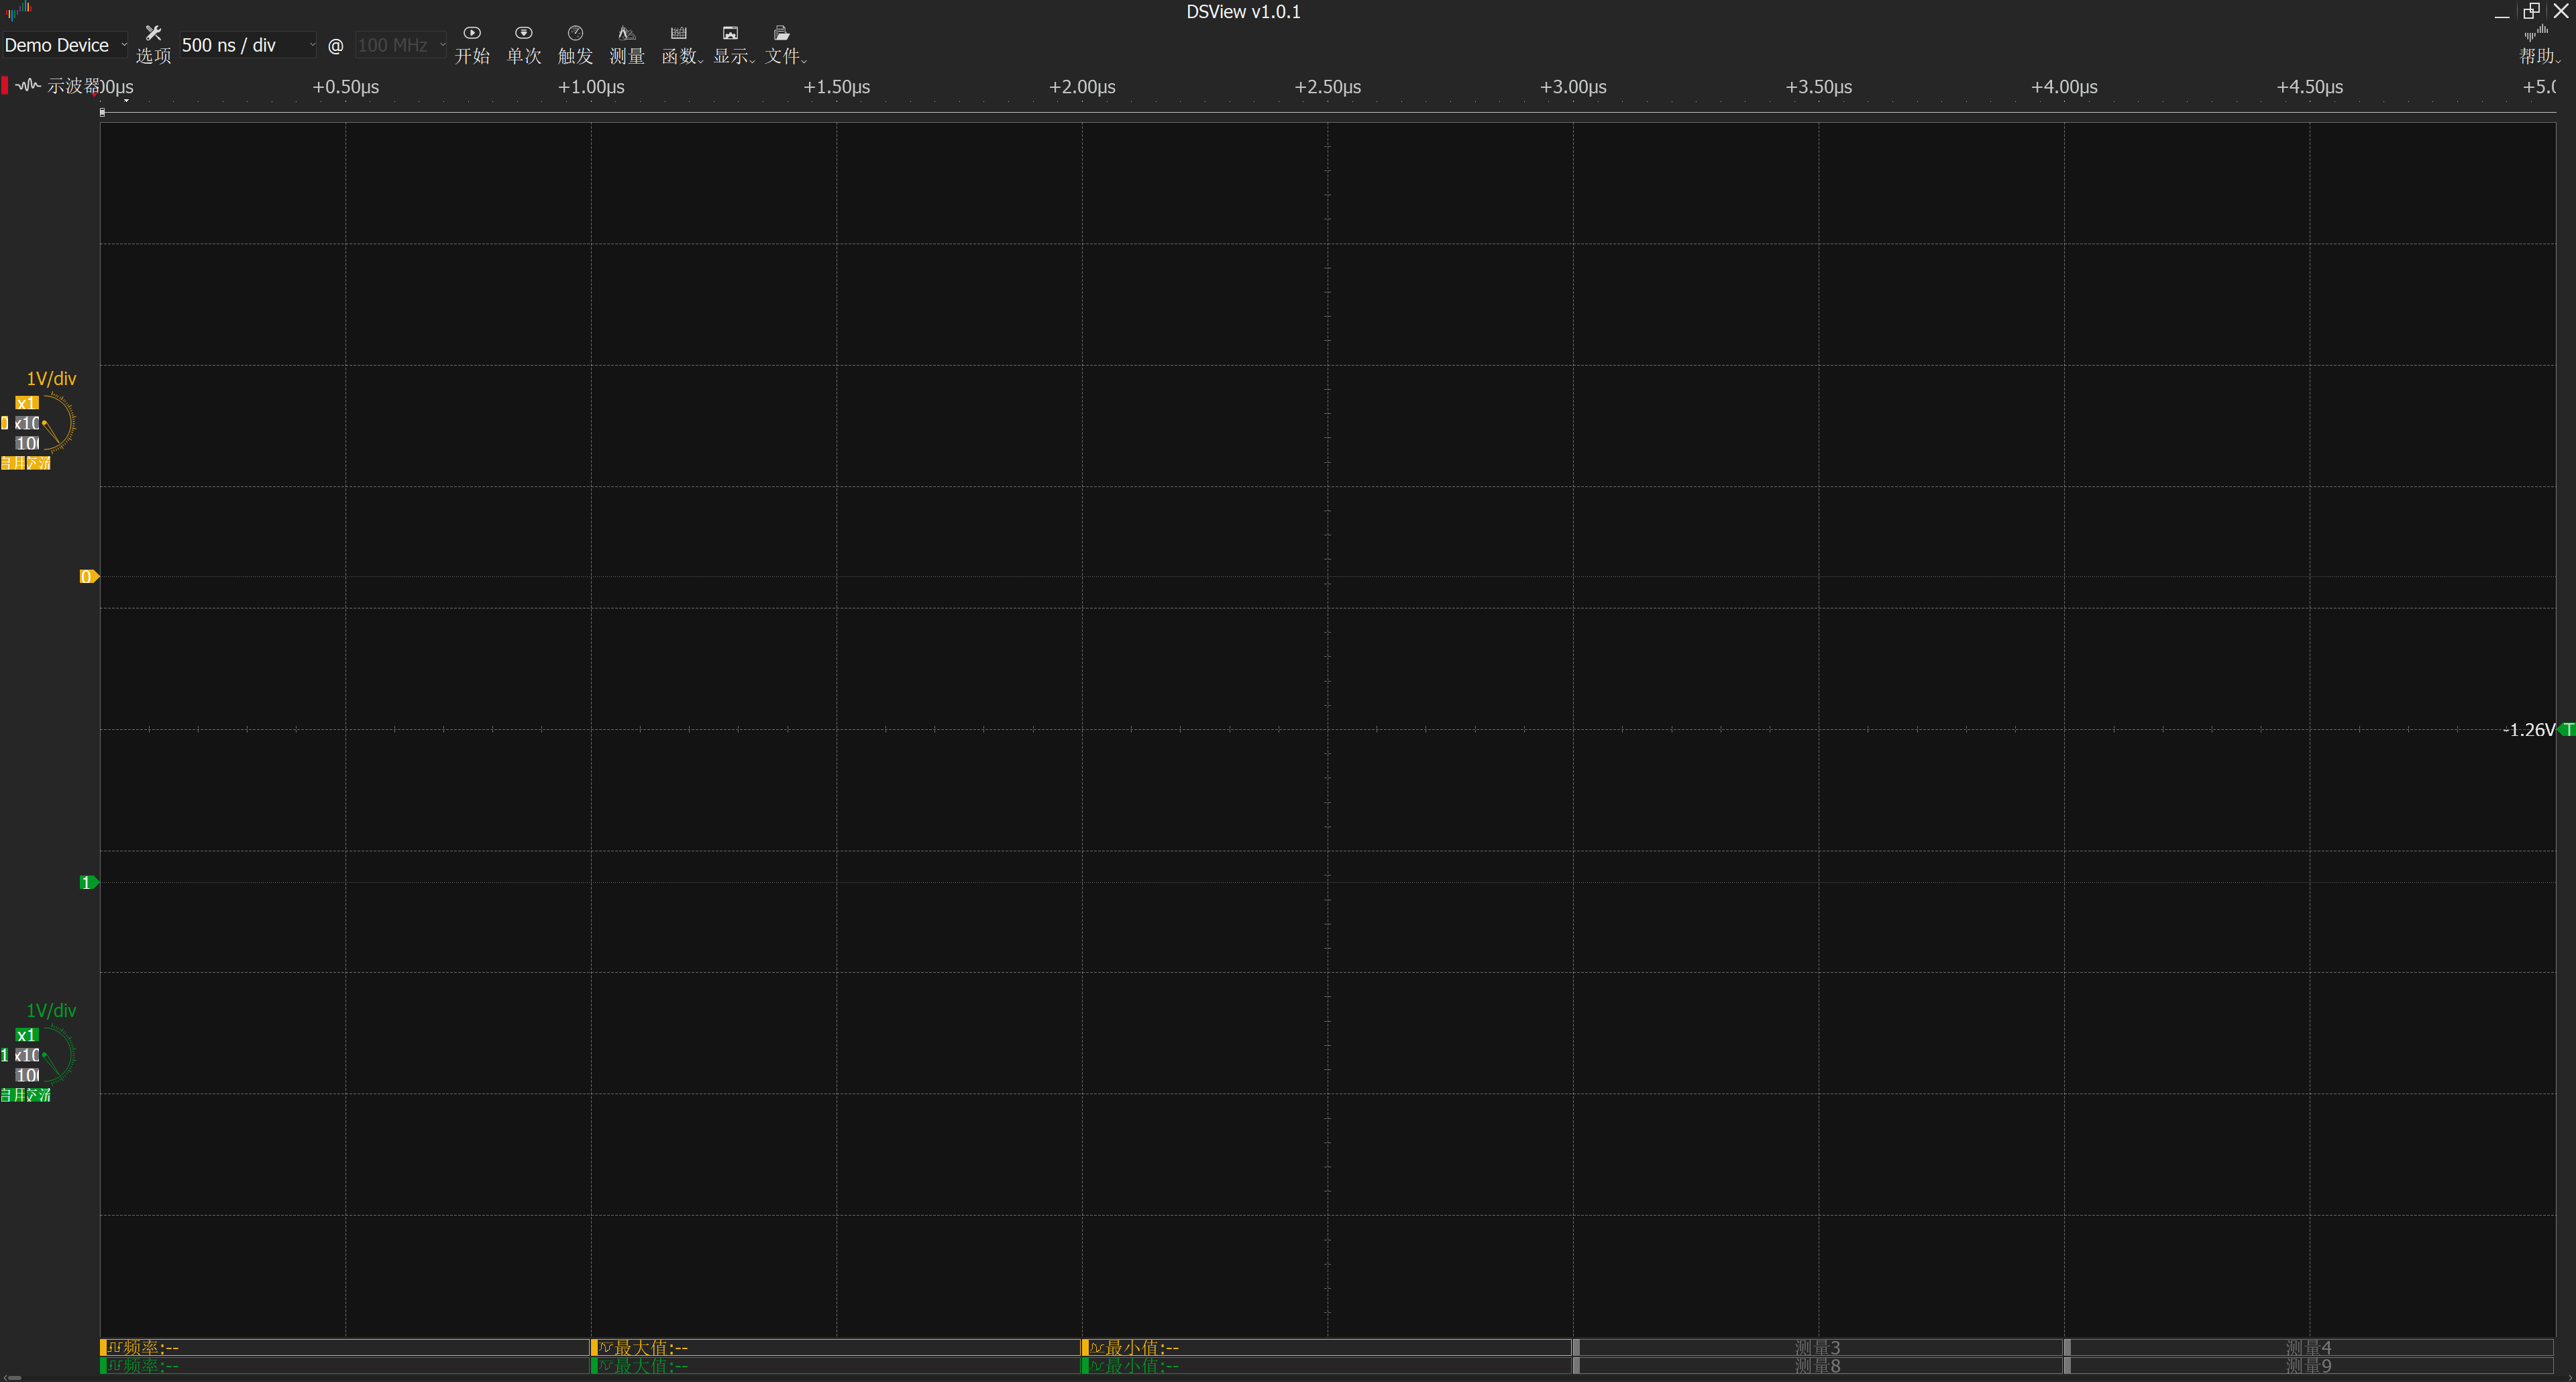The width and height of the screenshot is (2576, 1382).
Task: Open the 测量 measurement panel
Action: (627, 45)
